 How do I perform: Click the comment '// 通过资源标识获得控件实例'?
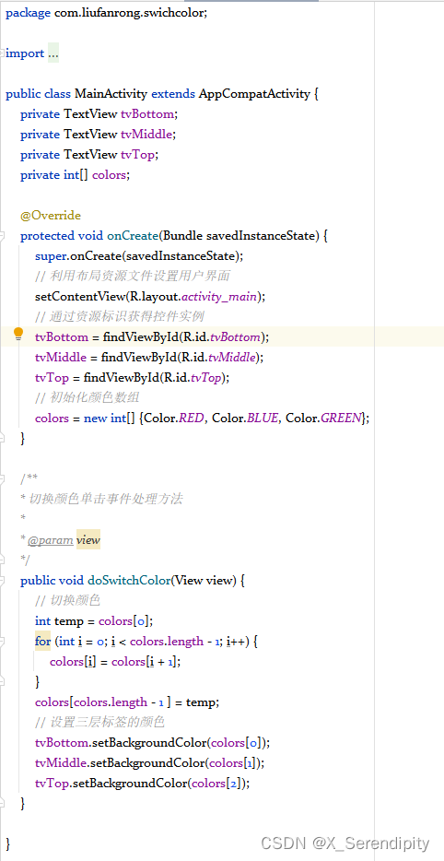click(x=120, y=317)
